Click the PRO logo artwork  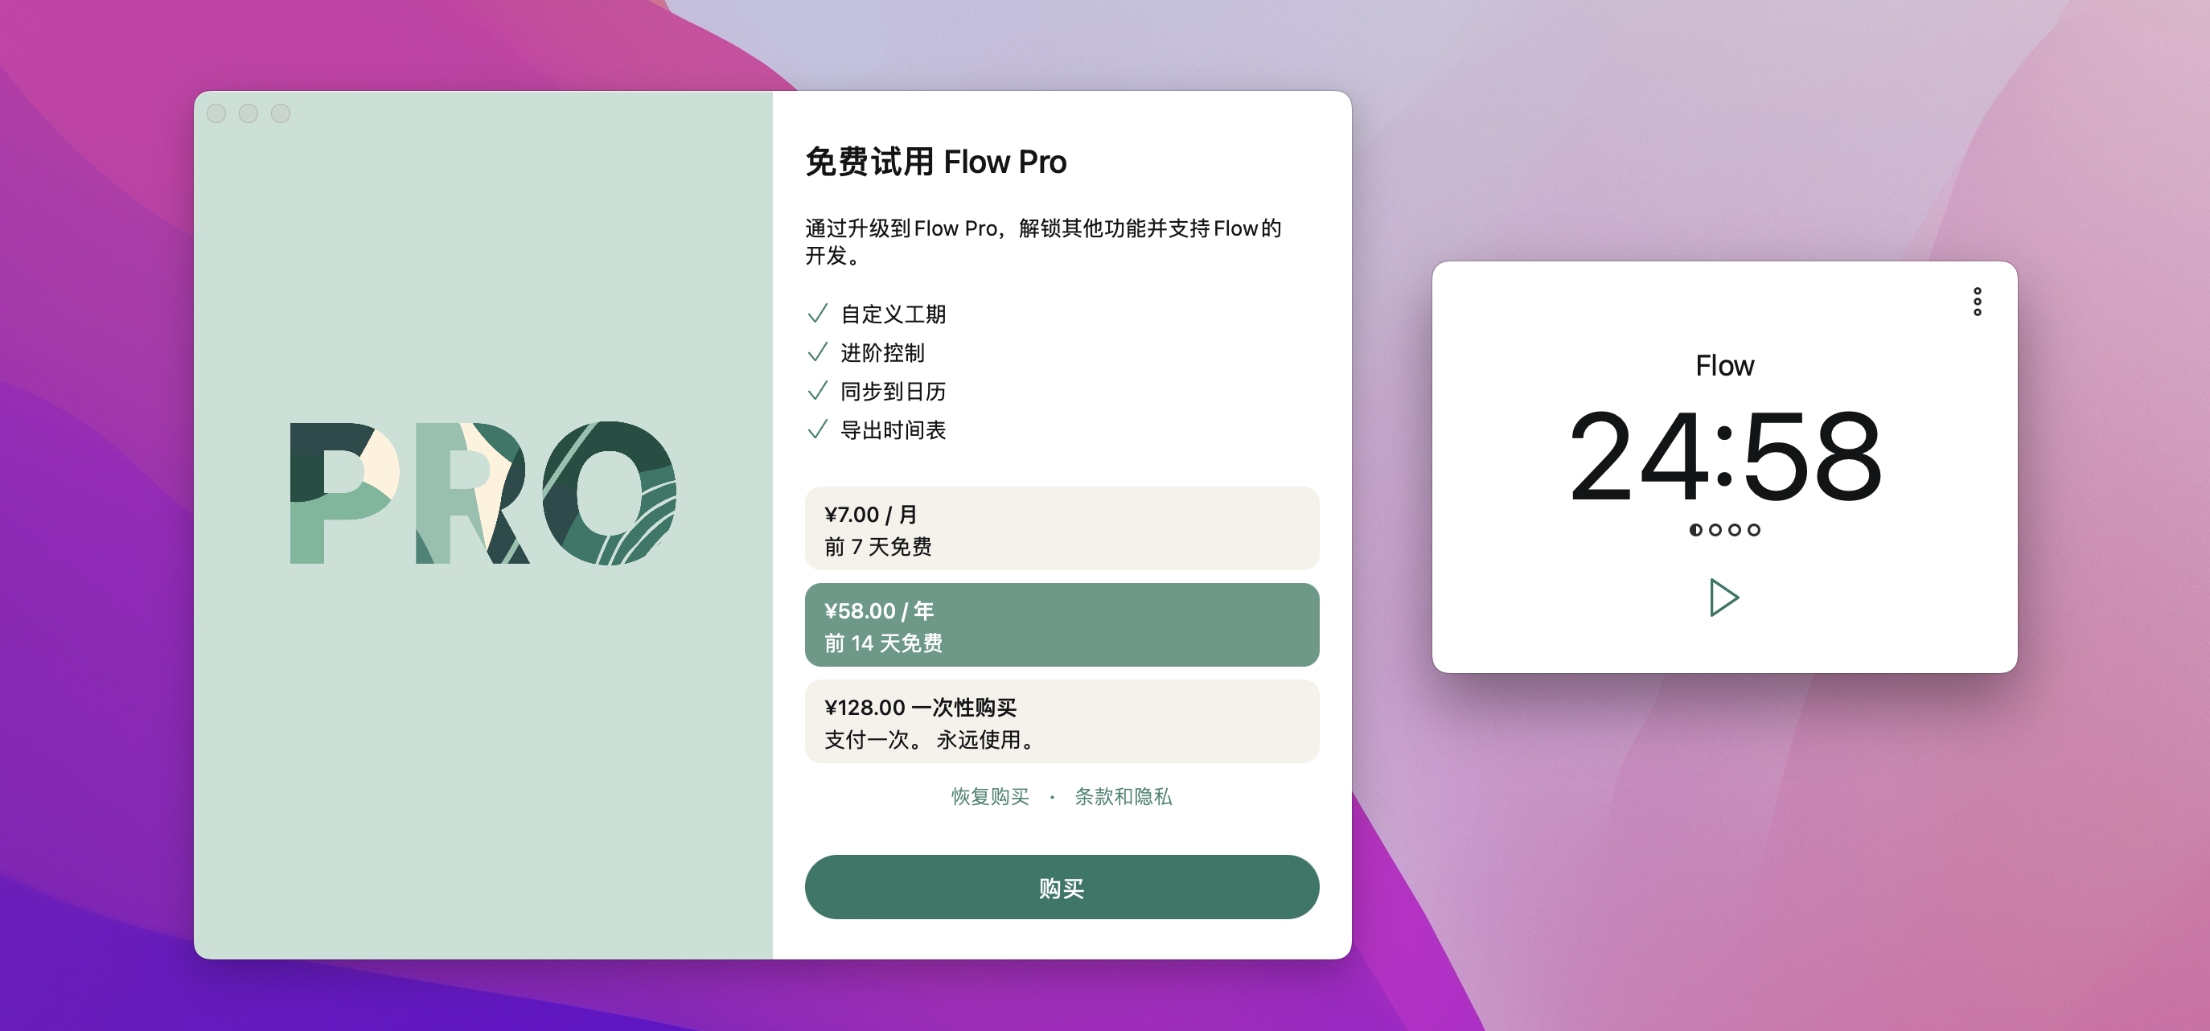point(483,492)
